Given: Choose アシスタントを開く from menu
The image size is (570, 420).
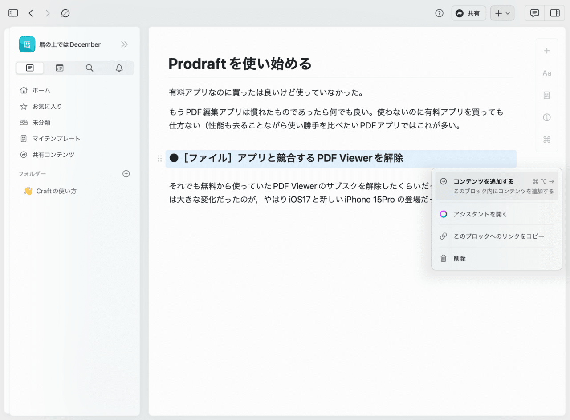Looking at the screenshot, I should pyautogui.click(x=497, y=214).
